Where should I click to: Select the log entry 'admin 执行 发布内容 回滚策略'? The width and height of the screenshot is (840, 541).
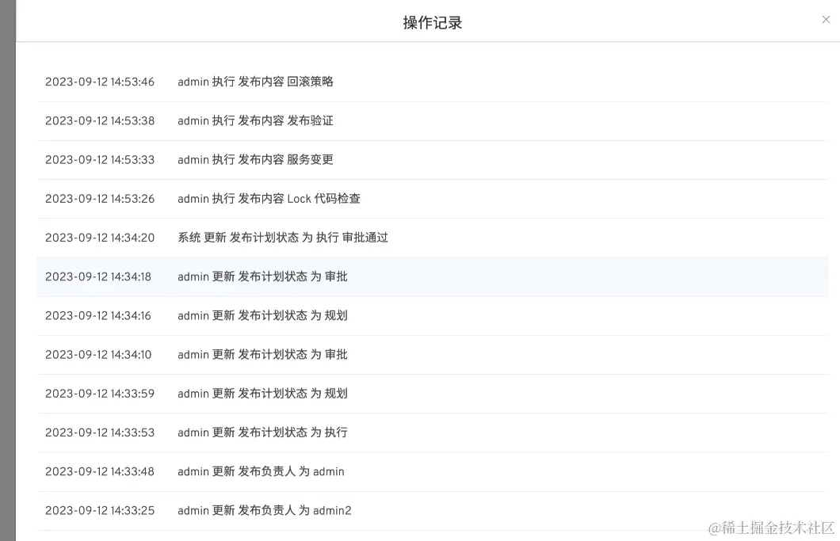[x=255, y=82]
